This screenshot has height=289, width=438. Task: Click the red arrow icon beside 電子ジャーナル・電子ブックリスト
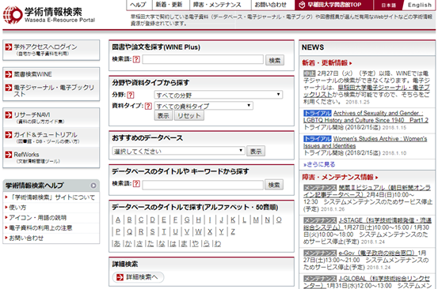click(x=9, y=88)
